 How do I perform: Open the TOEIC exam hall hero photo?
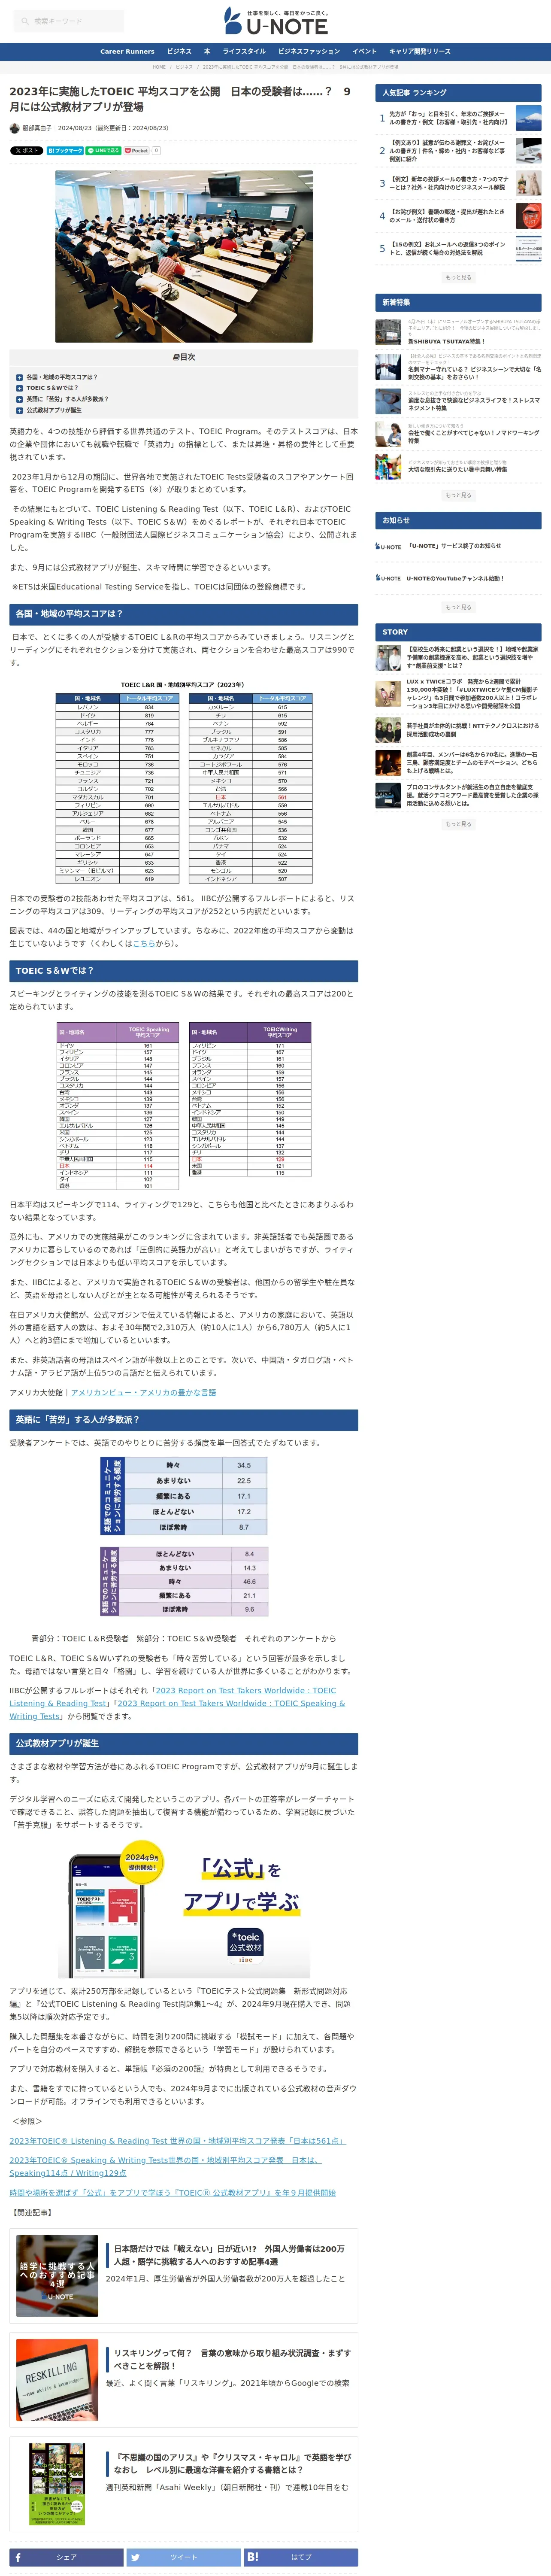pos(184,256)
